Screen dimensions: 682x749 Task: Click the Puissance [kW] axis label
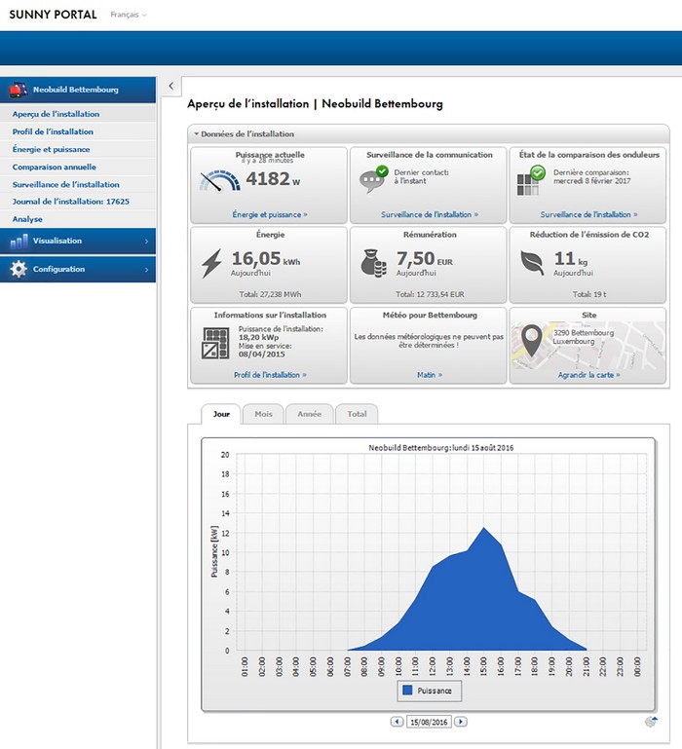tap(214, 551)
